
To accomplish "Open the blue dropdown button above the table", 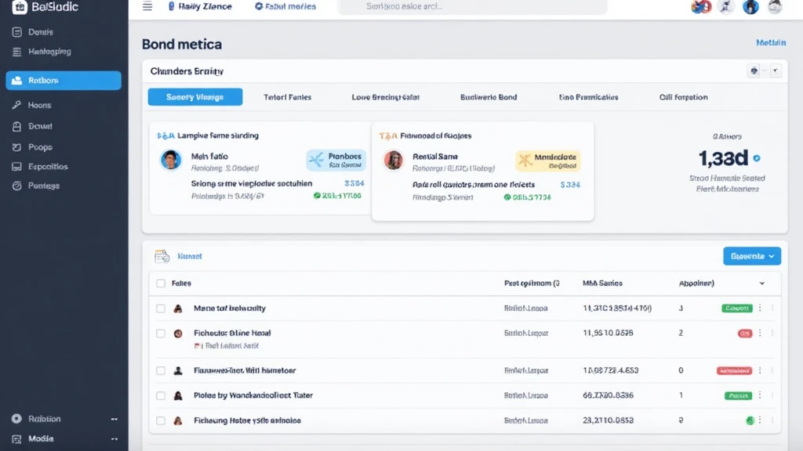I will 751,256.
